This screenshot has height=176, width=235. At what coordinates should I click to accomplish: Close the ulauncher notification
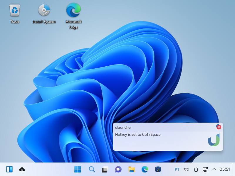coord(219,127)
